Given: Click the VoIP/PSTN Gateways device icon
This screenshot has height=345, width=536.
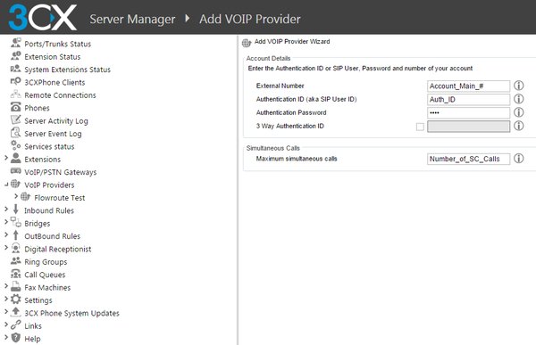Looking at the screenshot, I should (16, 171).
